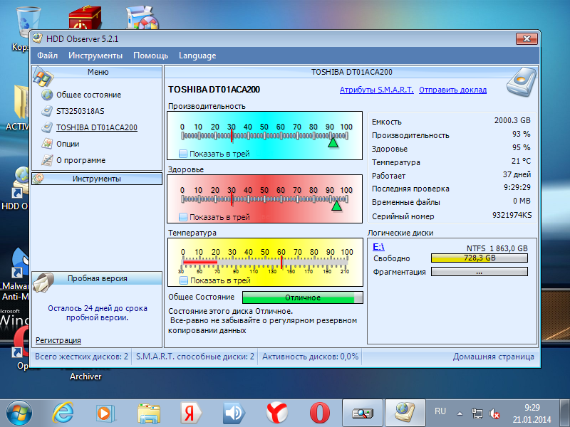Click the Фрагментация progress bar
This screenshot has width=570, height=427.
coord(479,272)
